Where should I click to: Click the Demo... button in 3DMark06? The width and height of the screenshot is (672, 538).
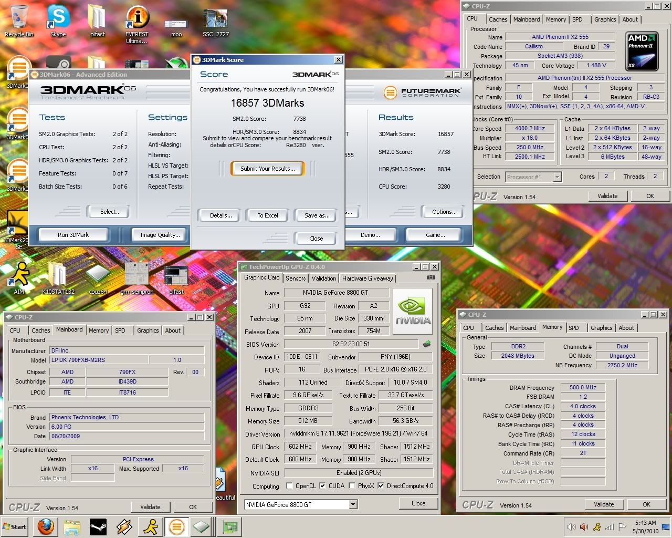pos(370,235)
